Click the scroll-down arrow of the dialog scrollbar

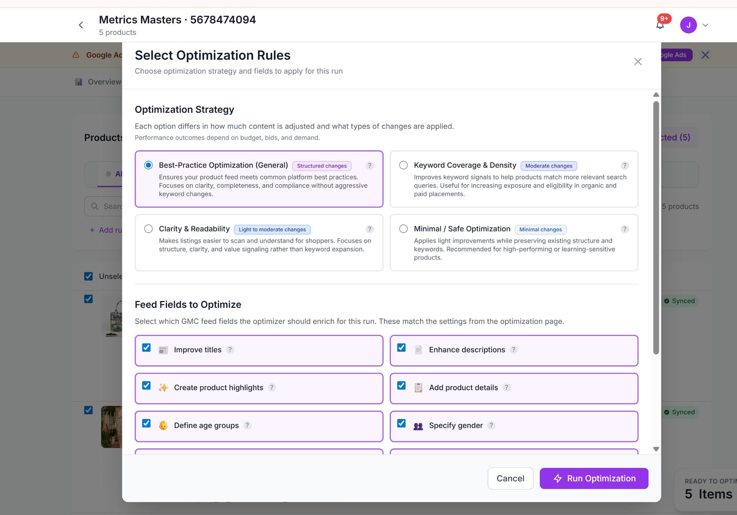click(x=656, y=449)
